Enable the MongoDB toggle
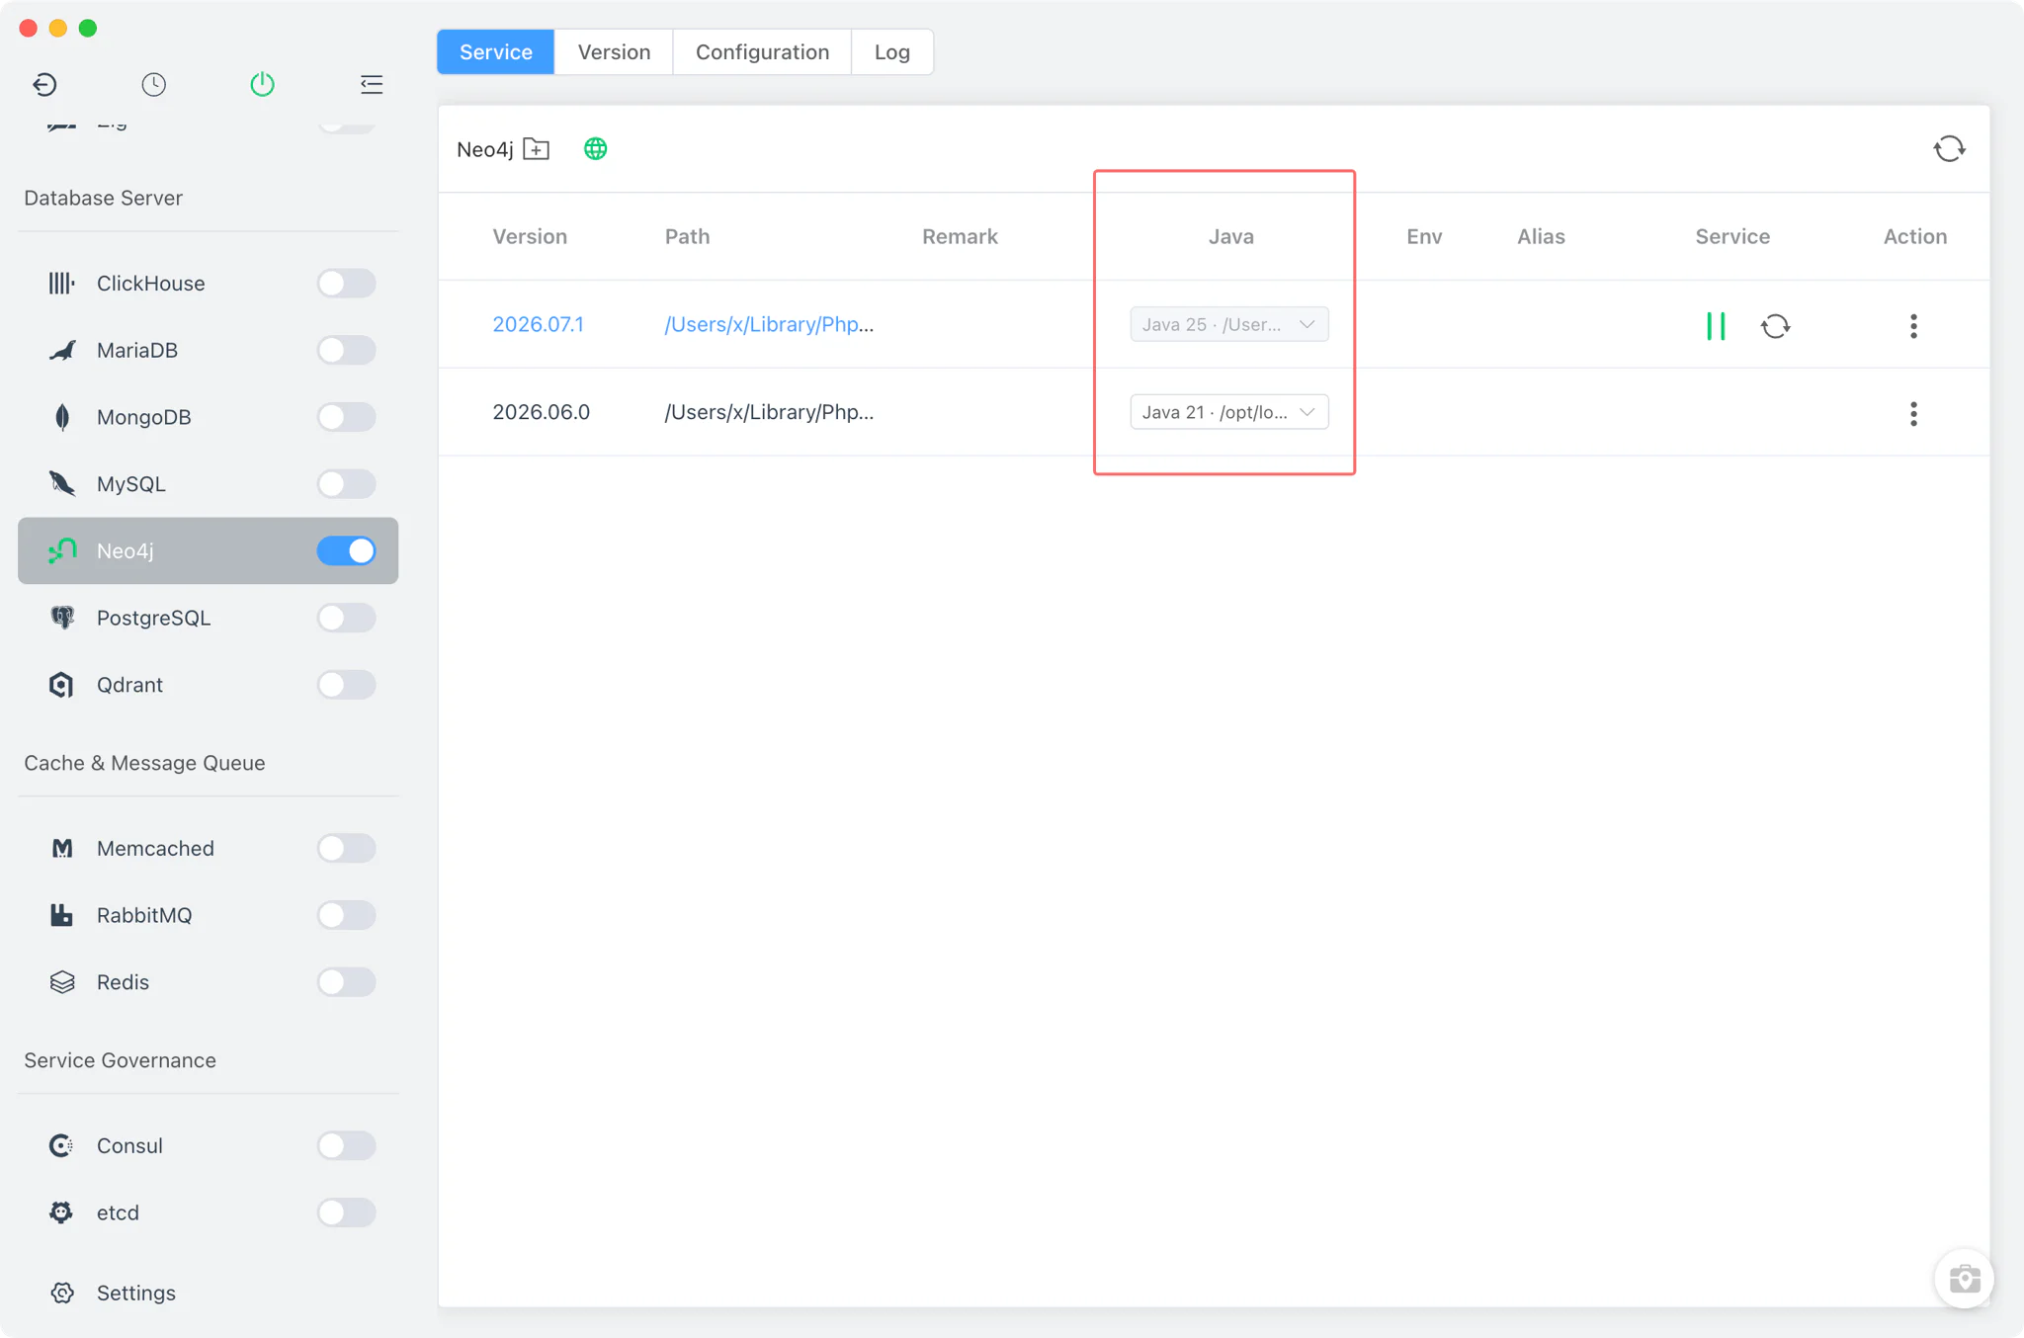Viewport: 2024px width, 1338px height. click(346, 417)
